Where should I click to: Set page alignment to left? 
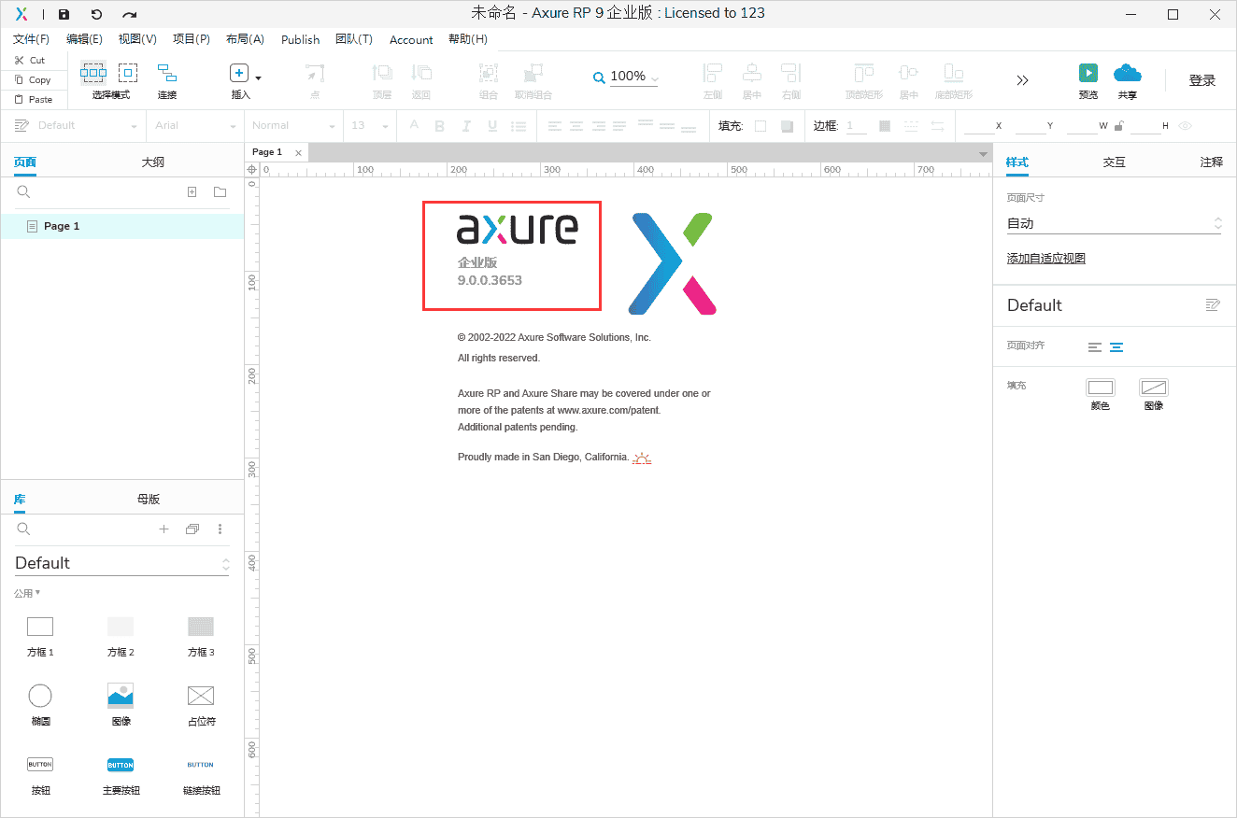pos(1095,347)
